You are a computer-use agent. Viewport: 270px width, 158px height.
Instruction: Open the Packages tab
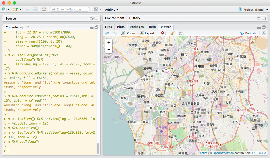pos(136,27)
